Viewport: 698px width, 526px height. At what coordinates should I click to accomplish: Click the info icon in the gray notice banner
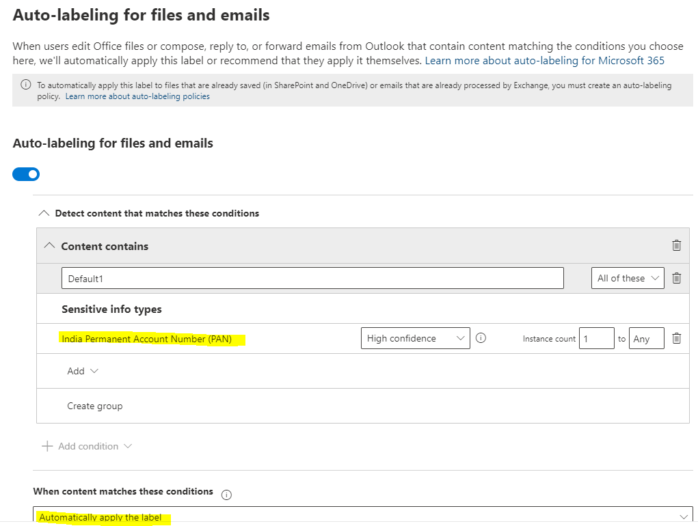tap(26, 85)
